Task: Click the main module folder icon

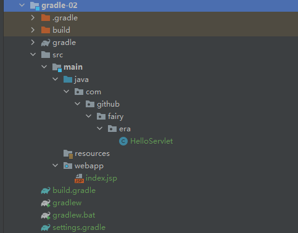Action: tap(57, 67)
